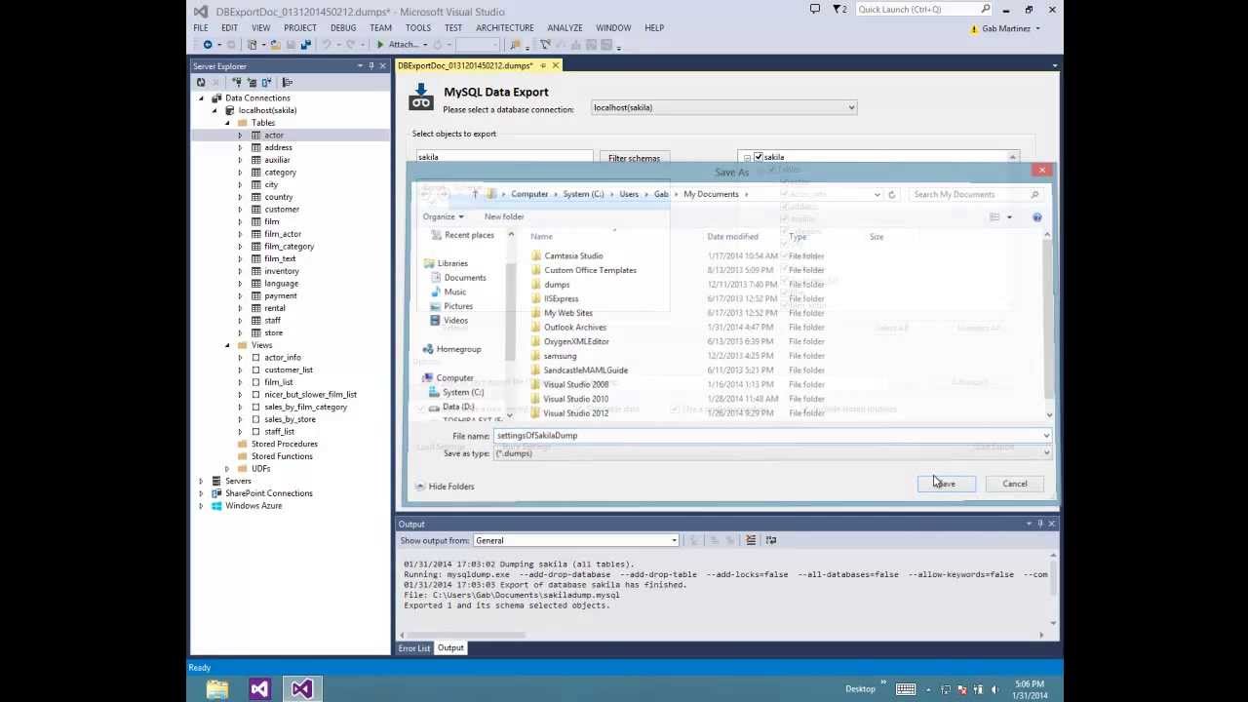Click the File name input field

tap(773, 436)
